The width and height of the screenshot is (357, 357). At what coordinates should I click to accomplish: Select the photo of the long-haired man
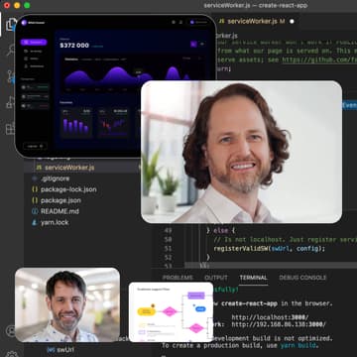(242, 152)
